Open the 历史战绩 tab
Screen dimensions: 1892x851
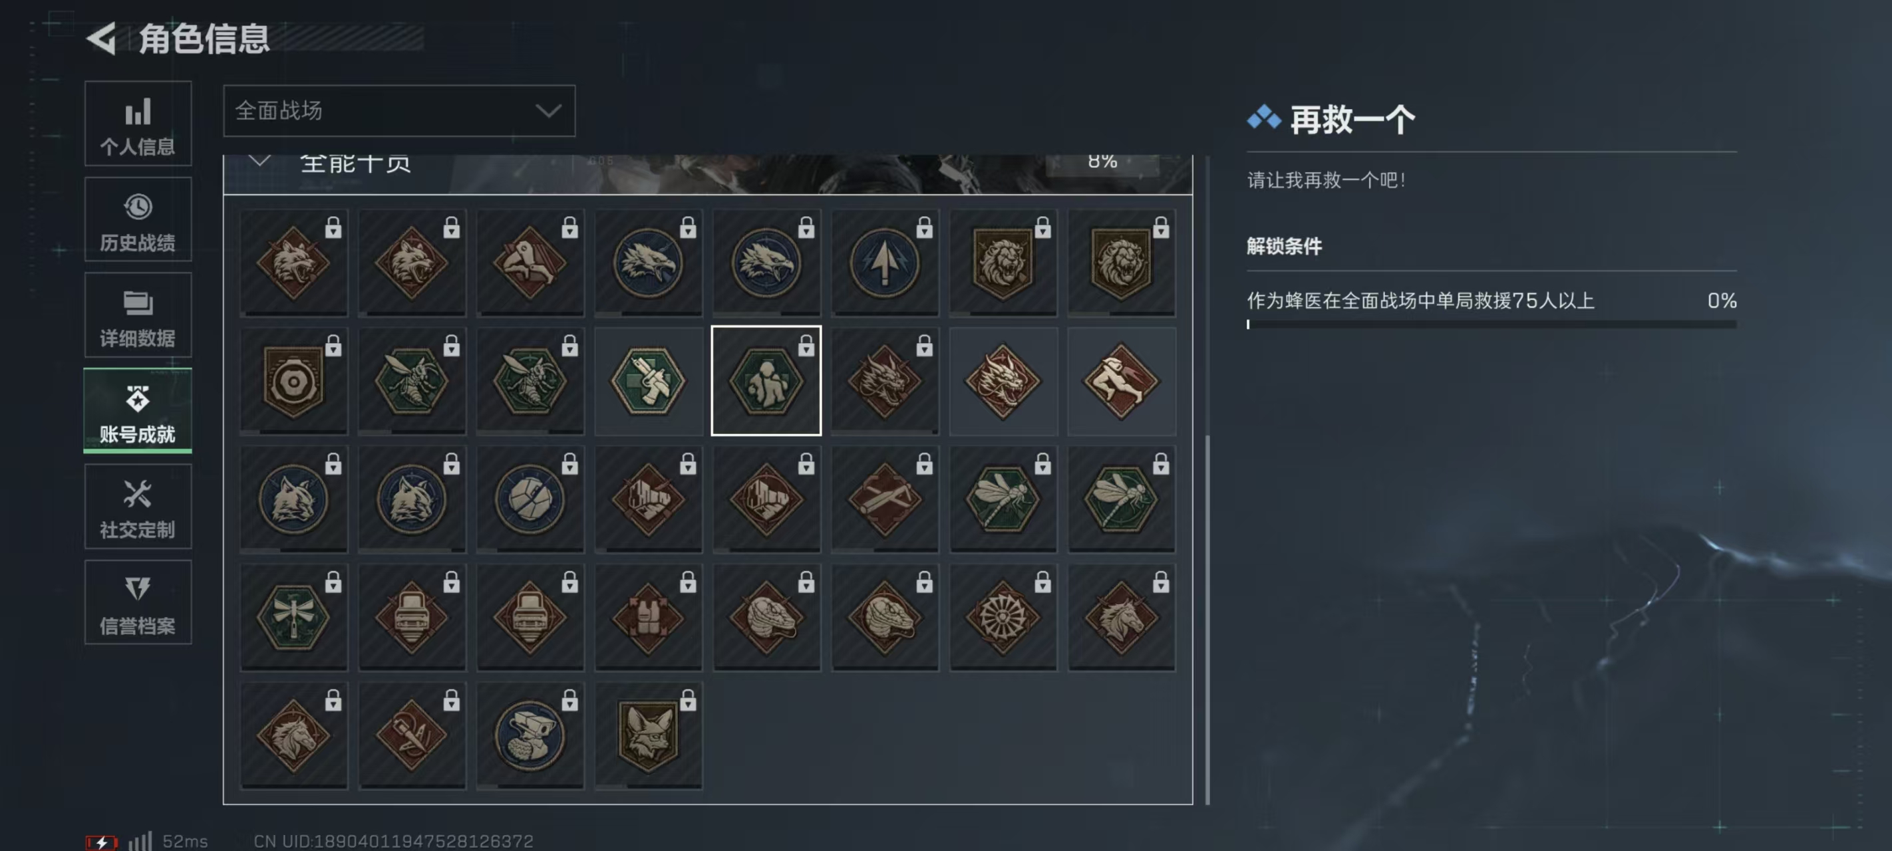click(138, 219)
